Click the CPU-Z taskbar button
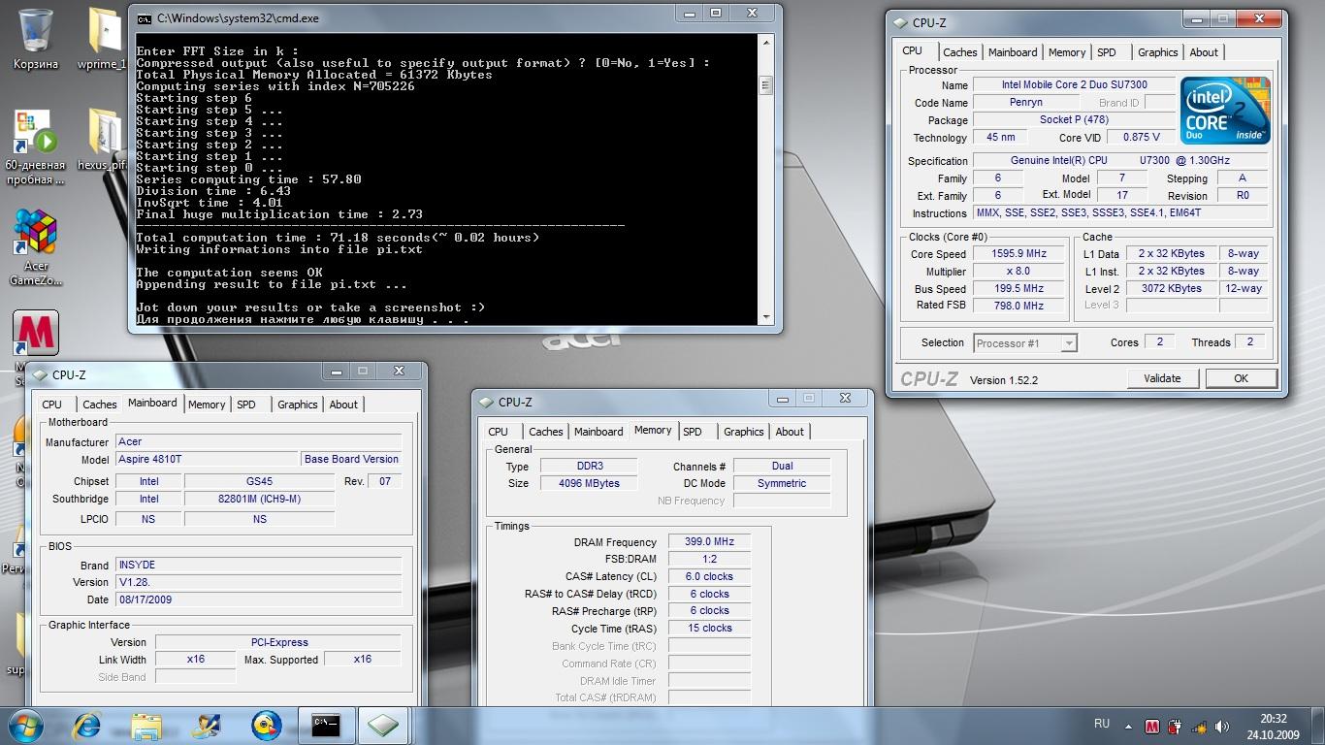Screen dimensions: 1325x745 (x=383, y=726)
